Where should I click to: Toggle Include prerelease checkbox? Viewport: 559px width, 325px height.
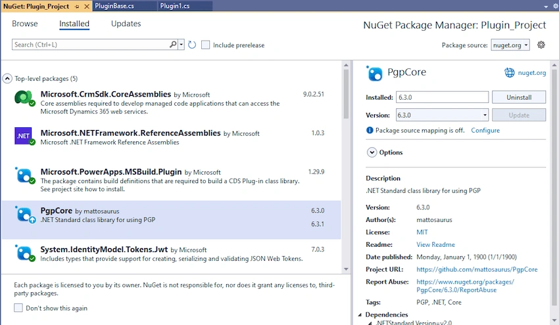pyautogui.click(x=205, y=45)
